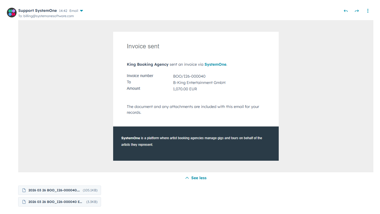
Task: Click the Amount label
Action: 134,88
